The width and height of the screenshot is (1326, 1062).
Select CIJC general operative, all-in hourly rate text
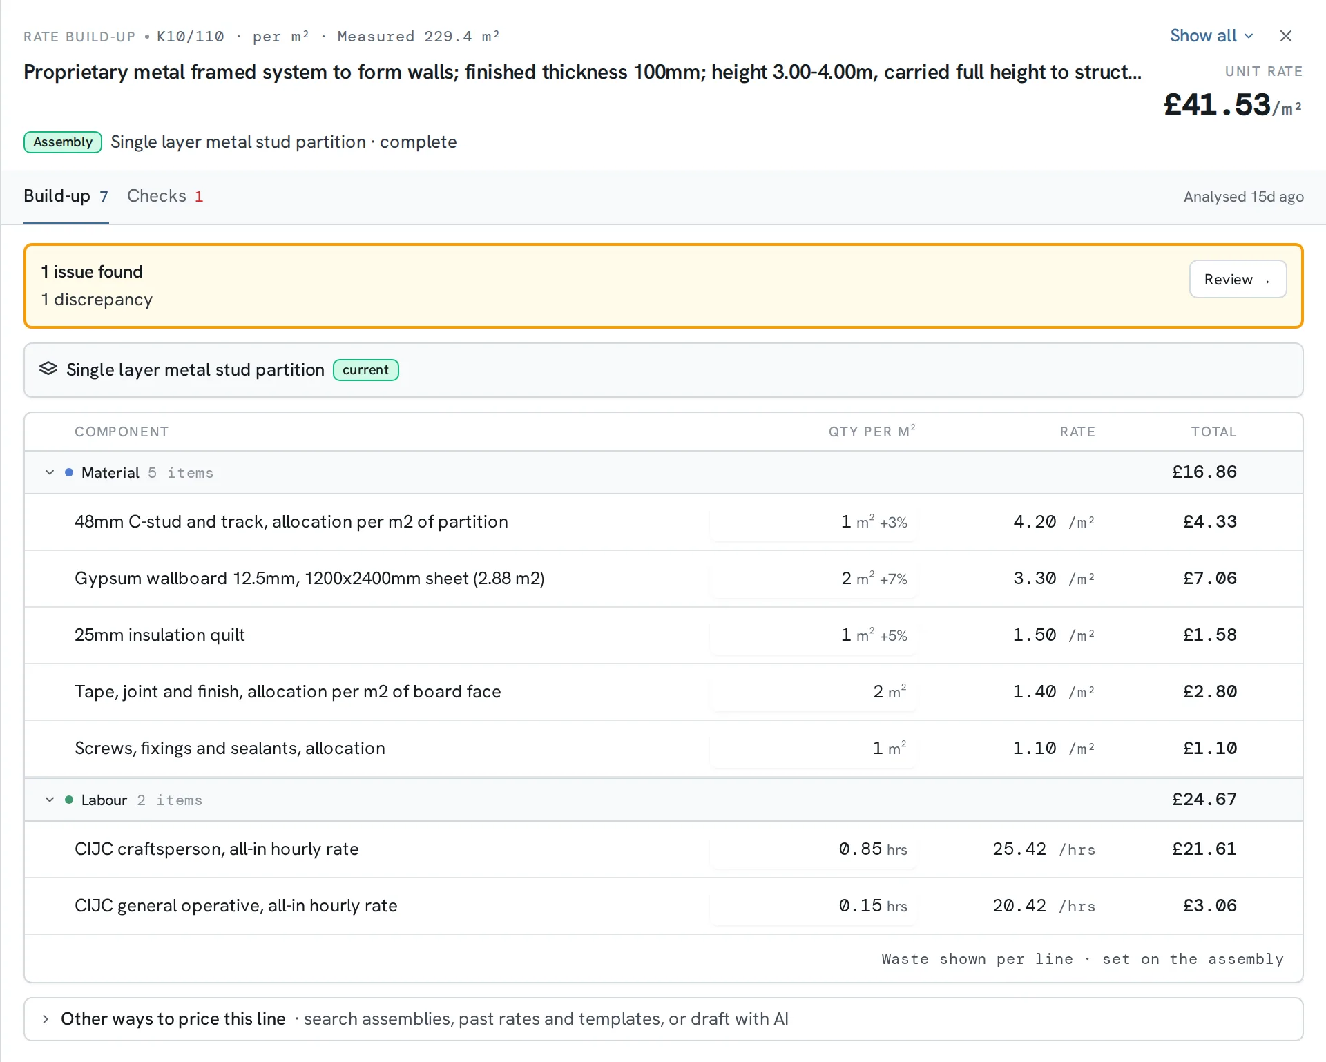pos(236,906)
